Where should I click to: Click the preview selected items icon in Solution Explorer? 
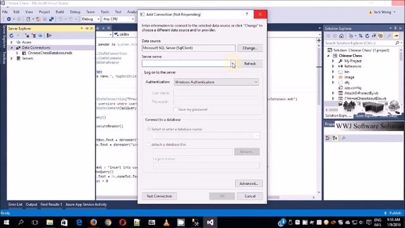[396, 36]
